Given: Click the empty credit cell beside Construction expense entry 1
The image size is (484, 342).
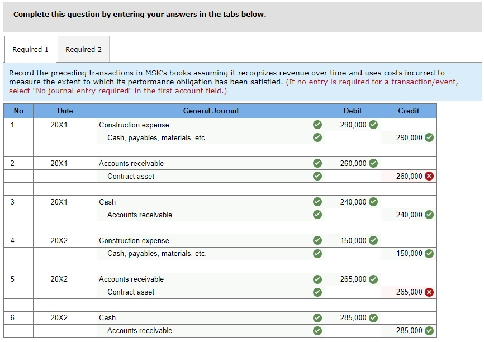Looking at the screenshot, I should [x=409, y=125].
